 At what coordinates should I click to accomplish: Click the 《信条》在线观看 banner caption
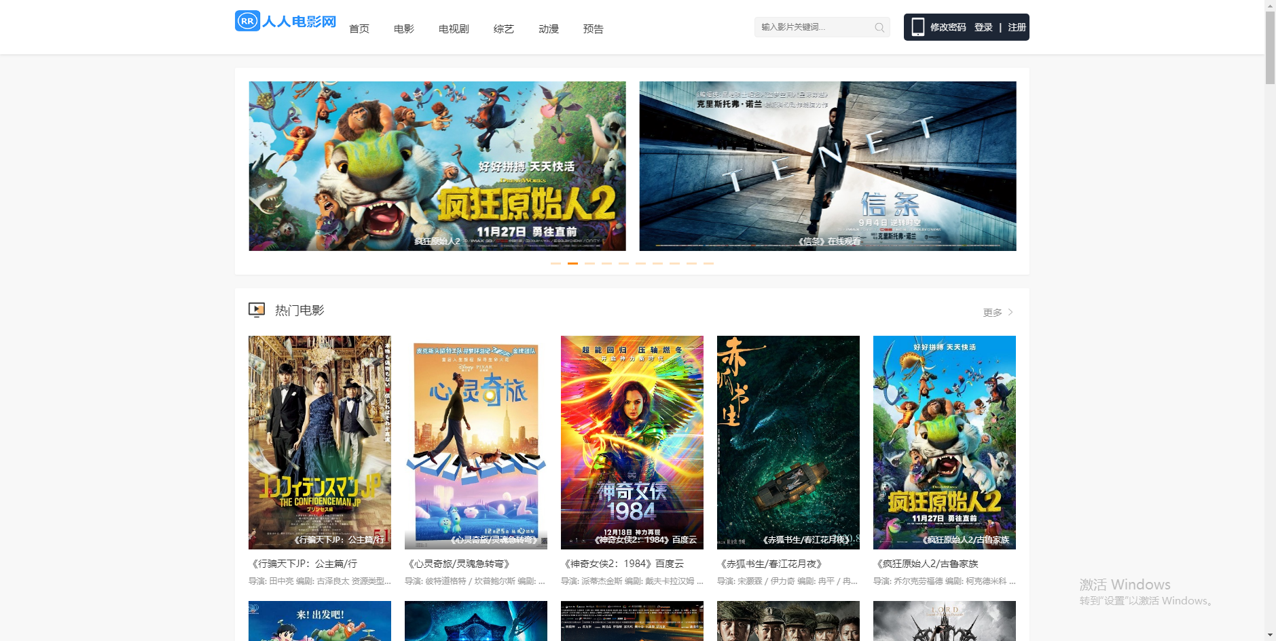(x=829, y=241)
